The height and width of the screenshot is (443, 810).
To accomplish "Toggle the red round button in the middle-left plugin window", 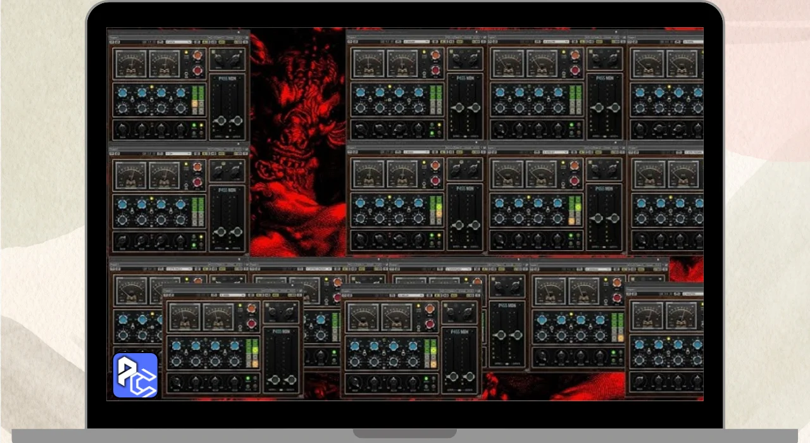I will 197,182.
